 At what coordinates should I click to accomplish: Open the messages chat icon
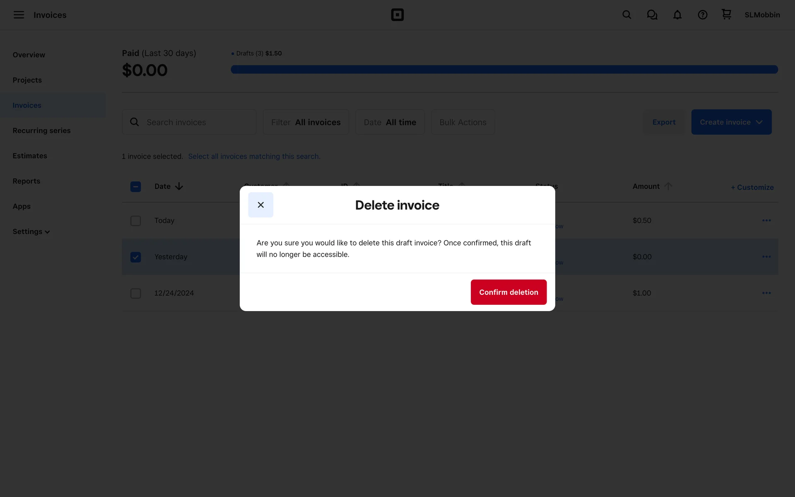[652, 15]
